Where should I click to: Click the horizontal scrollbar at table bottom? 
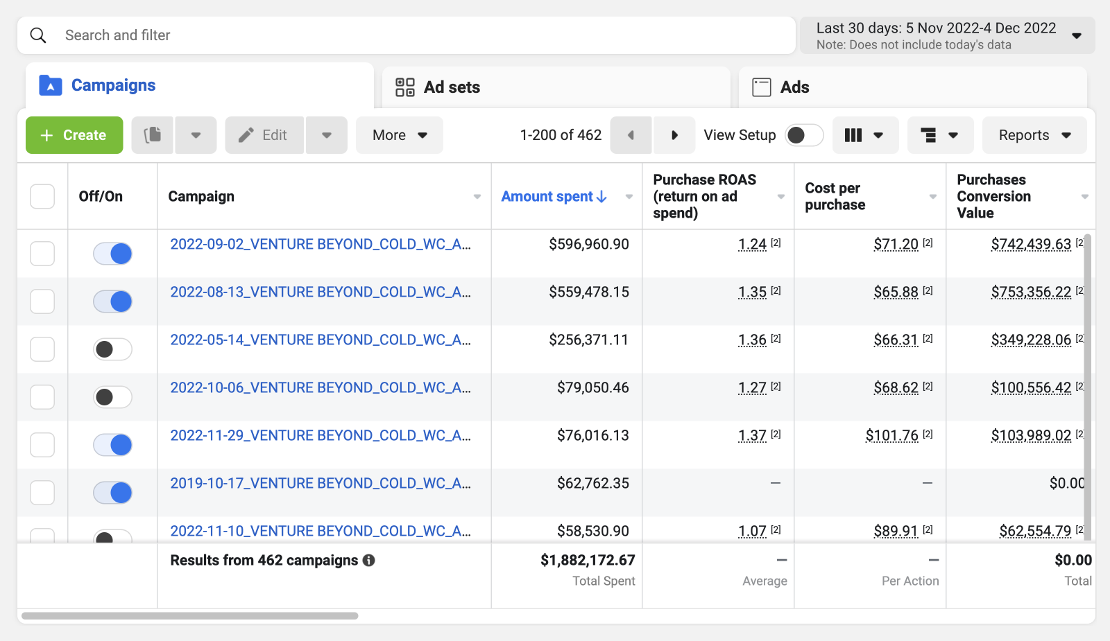pyautogui.click(x=190, y=615)
